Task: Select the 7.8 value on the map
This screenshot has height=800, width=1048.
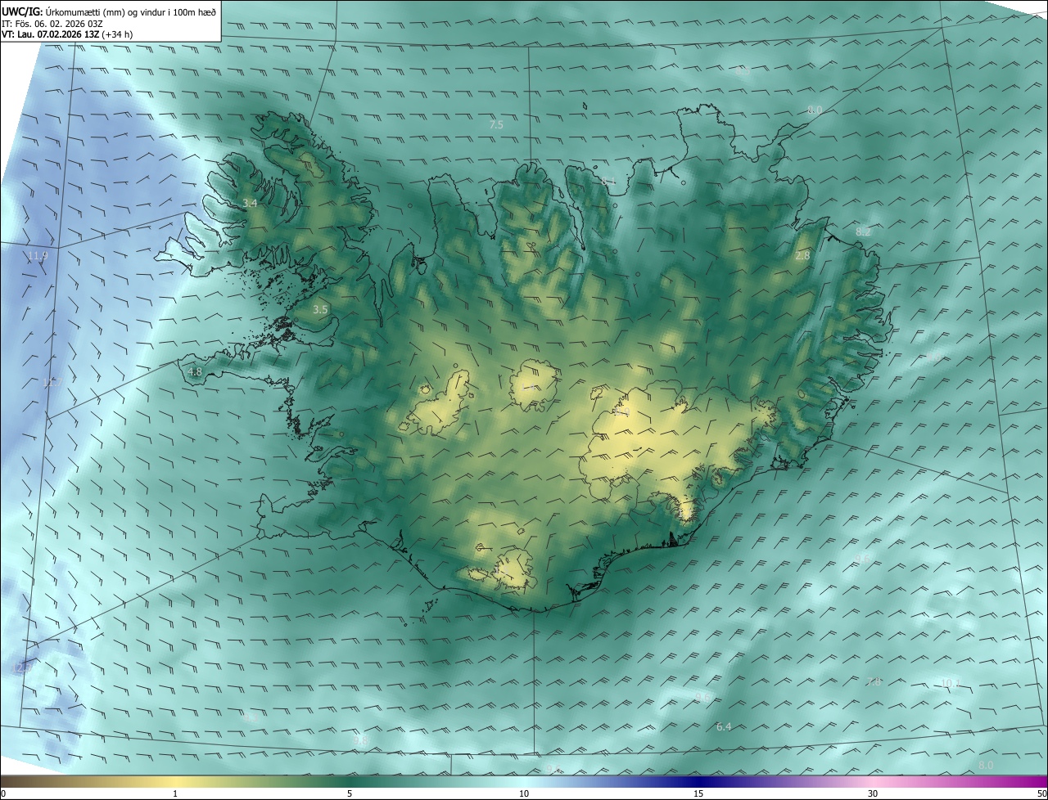Action: click(874, 681)
